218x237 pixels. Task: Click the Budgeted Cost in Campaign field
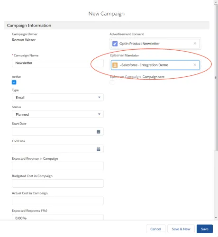pos(58,183)
